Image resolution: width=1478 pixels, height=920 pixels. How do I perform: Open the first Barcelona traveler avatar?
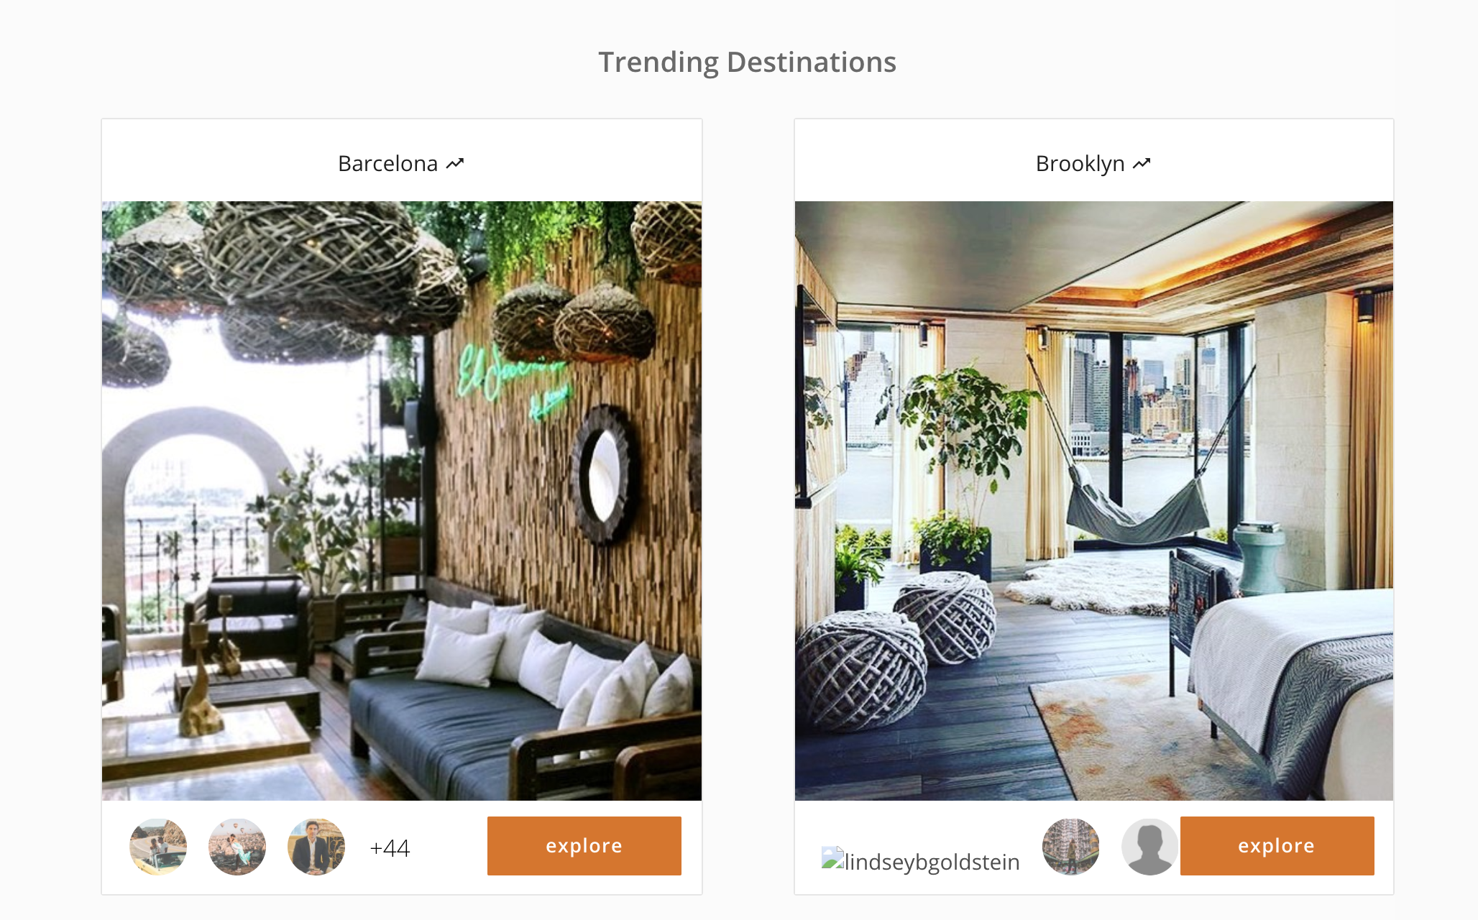point(158,847)
